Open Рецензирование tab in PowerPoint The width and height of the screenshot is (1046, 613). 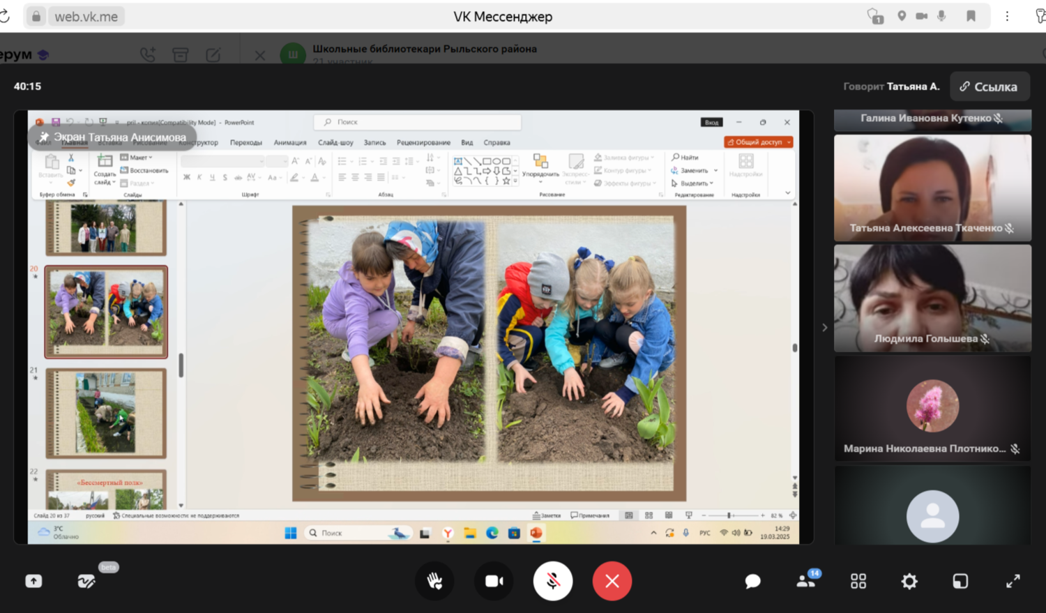(x=423, y=142)
